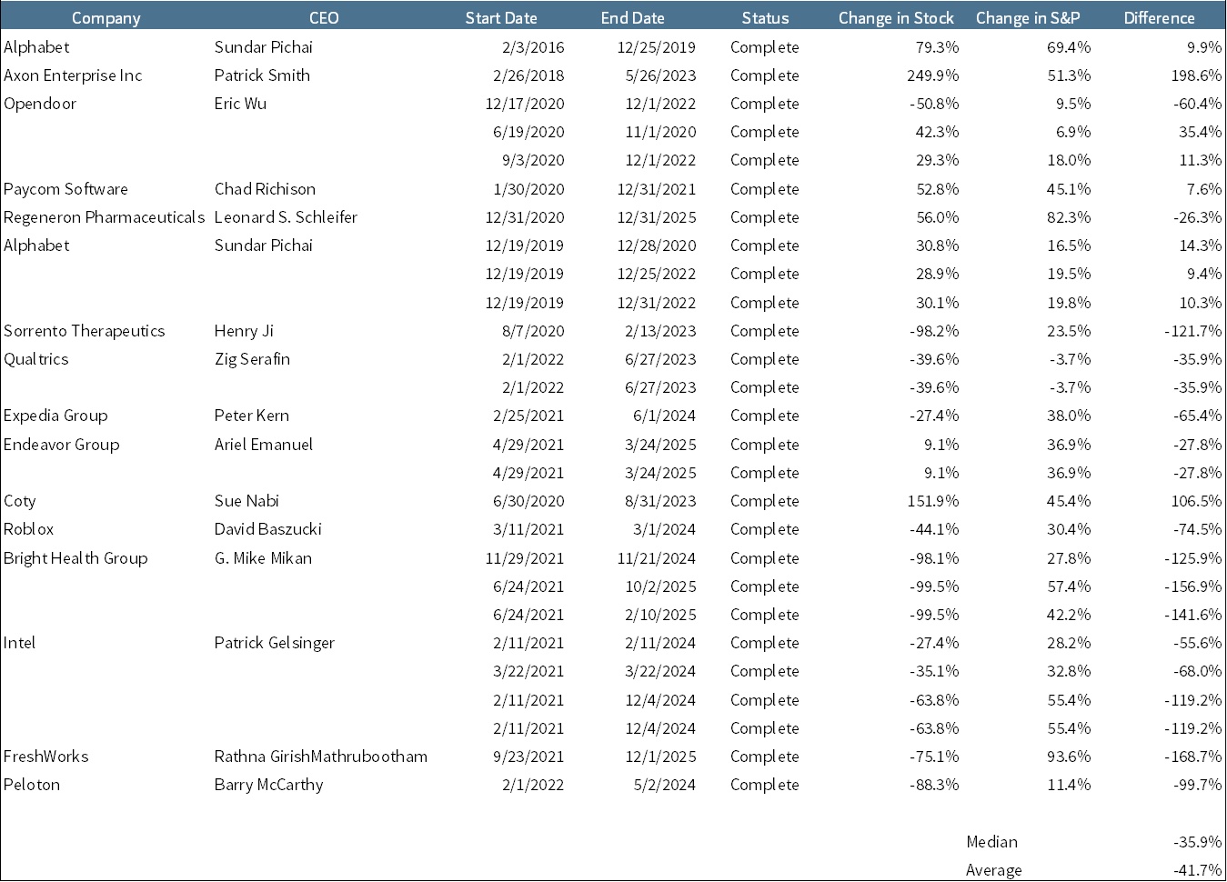Select Coty's 151.9% stock change value
The width and height of the screenshot is (1227, 882).
[x=932, y=501]
